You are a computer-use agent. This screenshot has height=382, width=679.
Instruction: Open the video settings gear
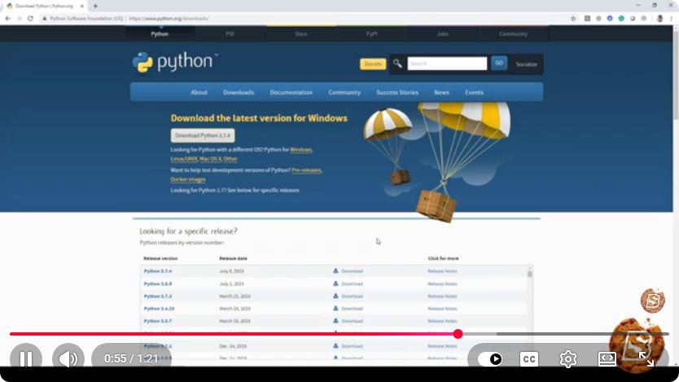point(567,359)
